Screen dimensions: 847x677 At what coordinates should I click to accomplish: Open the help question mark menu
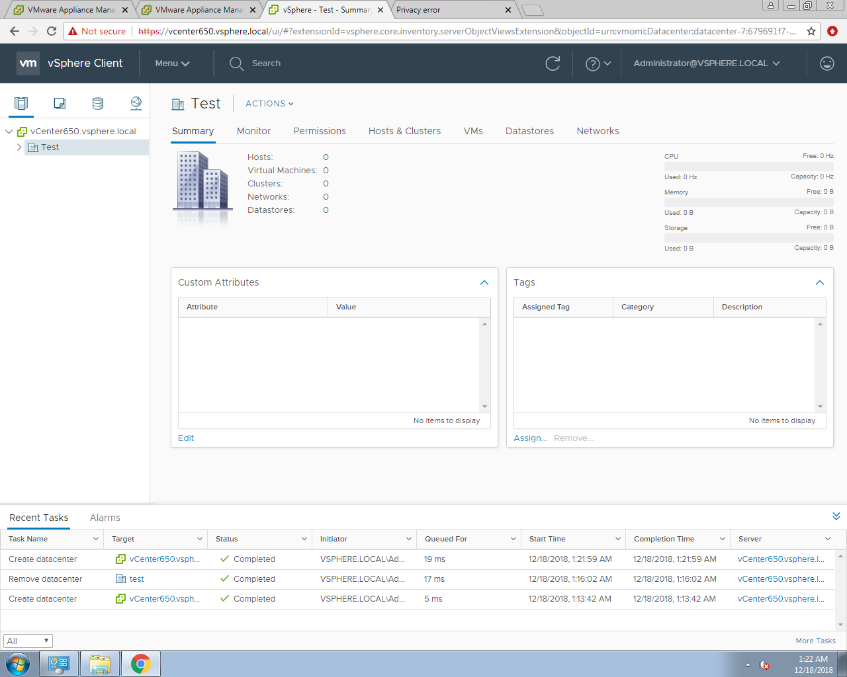(x=598, y=63)
